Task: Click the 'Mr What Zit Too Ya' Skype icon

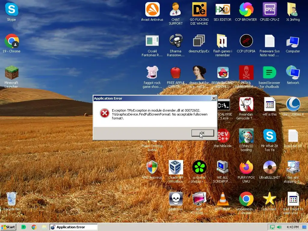Action: (x=269, y=136)
